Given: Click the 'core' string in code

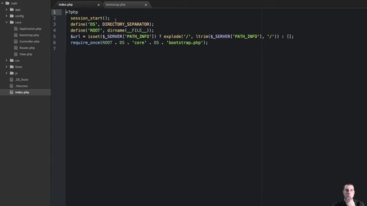Looking at the screenshot, I should [x=139, y=42].
